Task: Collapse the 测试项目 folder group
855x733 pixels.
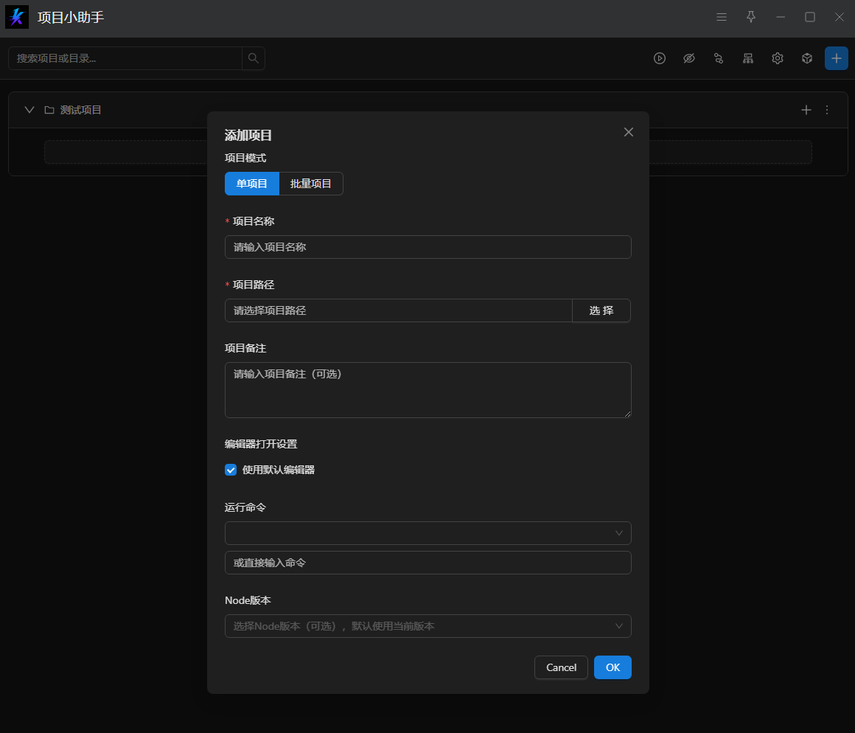Action: point(29,110)
